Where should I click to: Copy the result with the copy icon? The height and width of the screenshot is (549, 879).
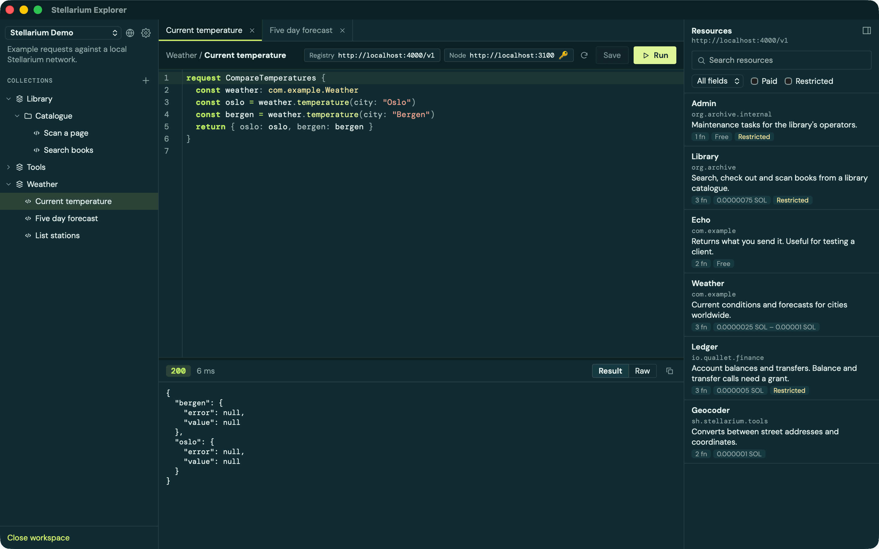(x=669, y=371)
